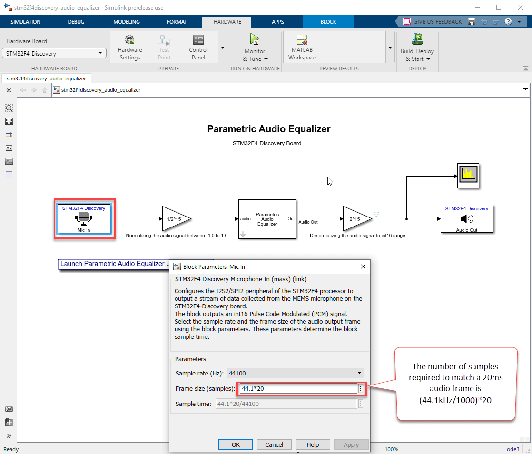This screenshot has height=454, width=532.
Task: Close the Block Parameters: Mic In dialog
Action: tap(363, 266)
